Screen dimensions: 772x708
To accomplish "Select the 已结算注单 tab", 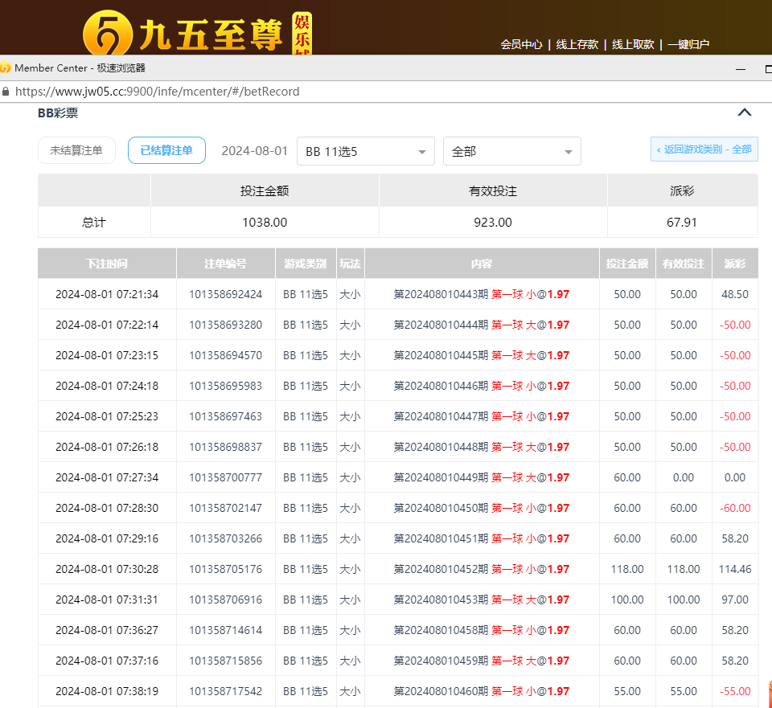I will [x=166, y=150].
